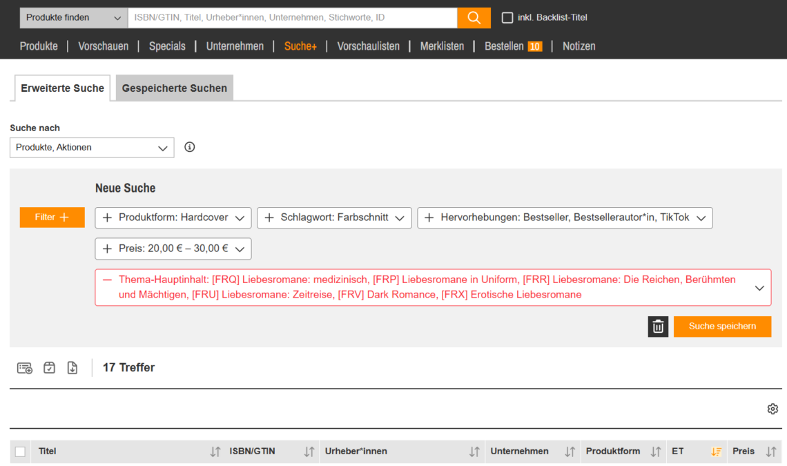Expand the Produktform: Hardcover chevron

tap(240, 218)
